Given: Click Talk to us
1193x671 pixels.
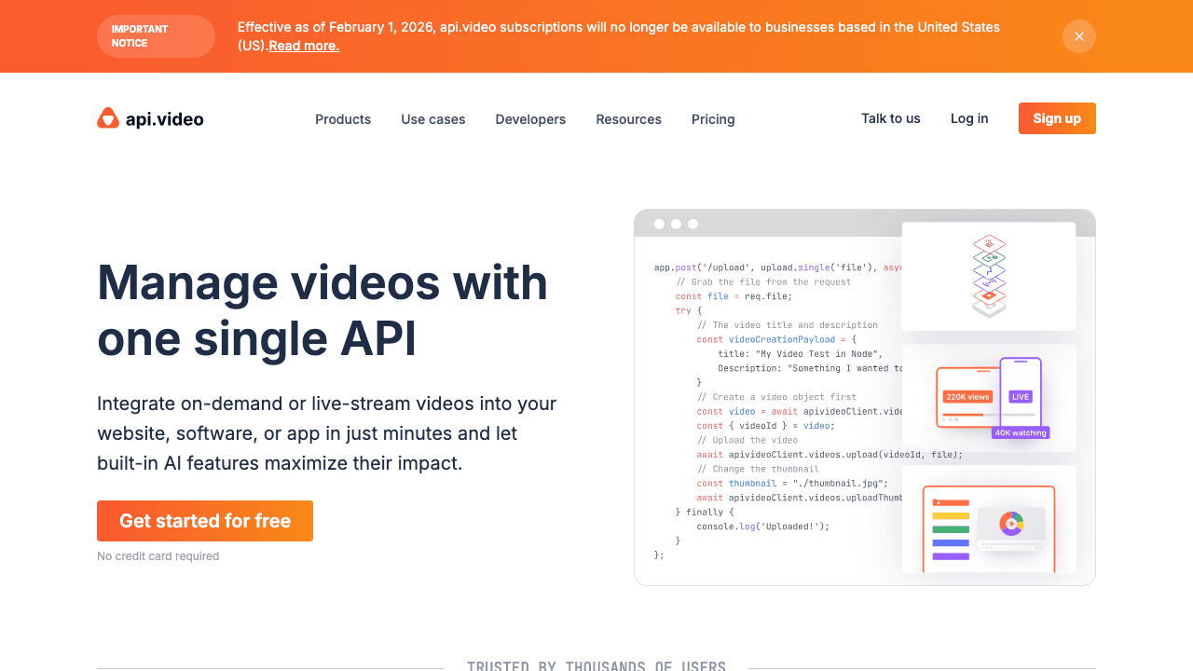Looking at the screenshot, I should tap(890, 118).
